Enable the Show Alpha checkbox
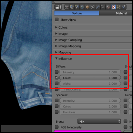 [57, 20]
